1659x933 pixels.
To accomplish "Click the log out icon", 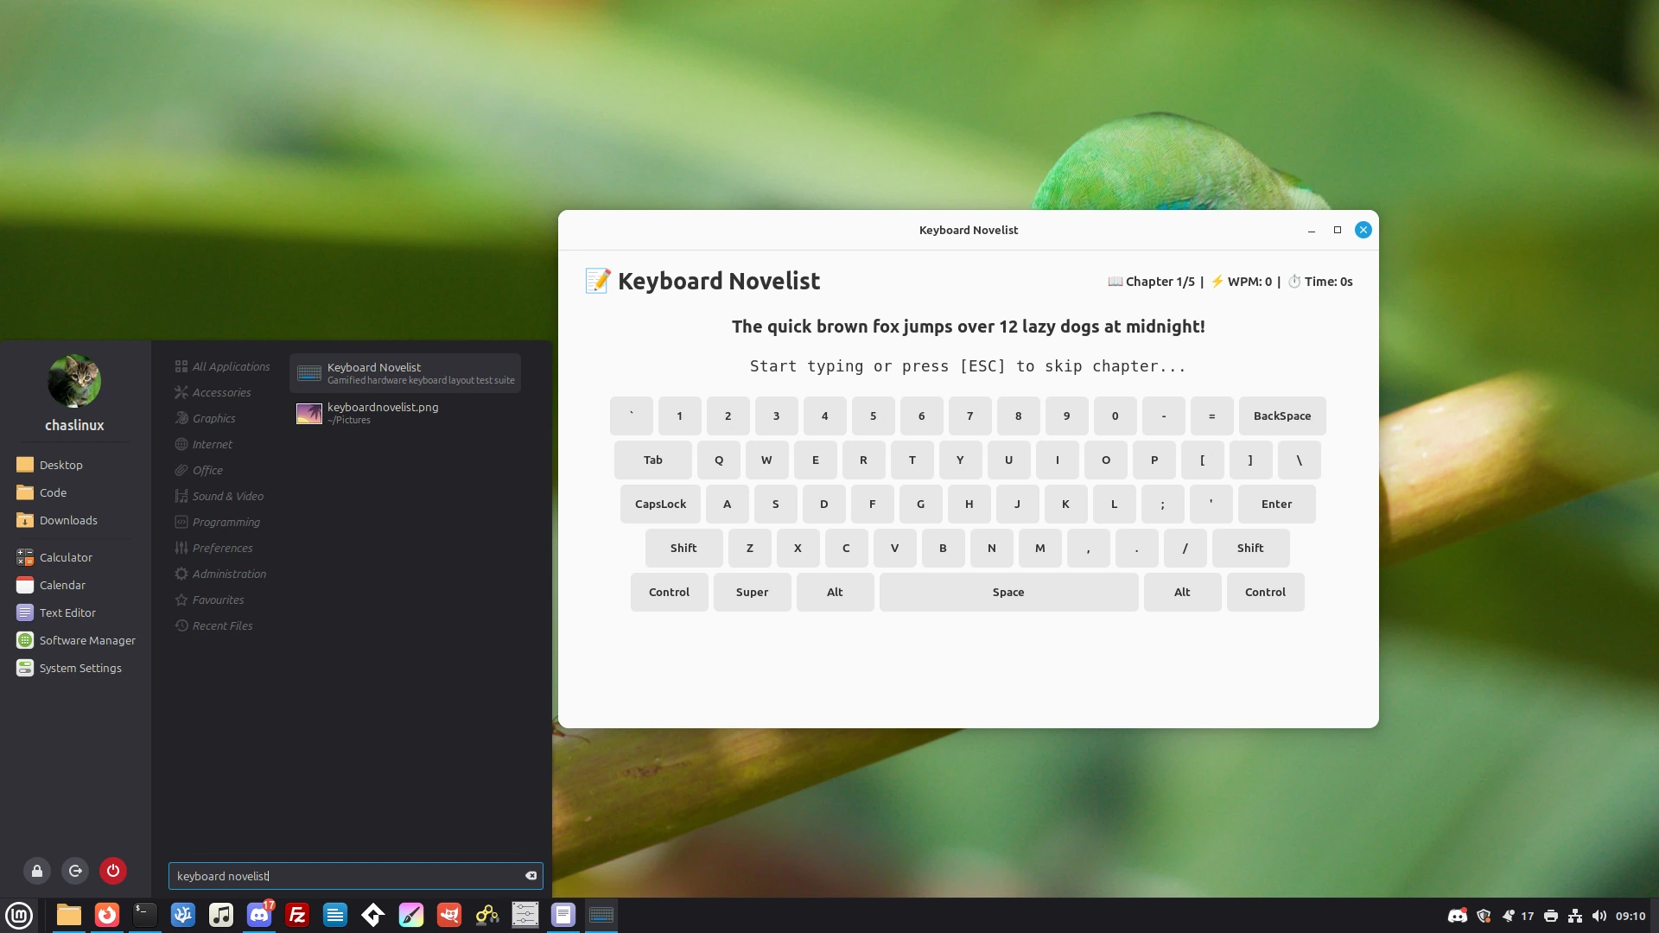I will click(75, 871).
